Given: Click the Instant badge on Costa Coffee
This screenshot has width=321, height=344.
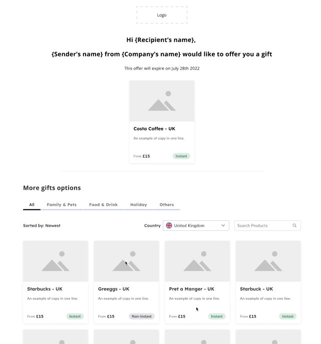Looking at the screenshot, I should pos(181,156).
